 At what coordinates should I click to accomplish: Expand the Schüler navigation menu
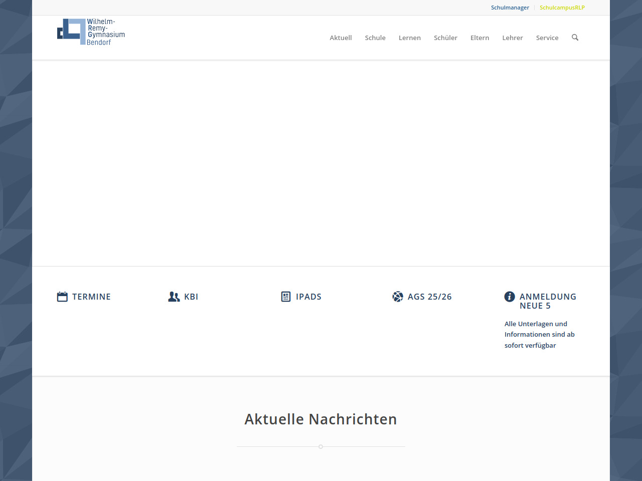tap(445, 38)
